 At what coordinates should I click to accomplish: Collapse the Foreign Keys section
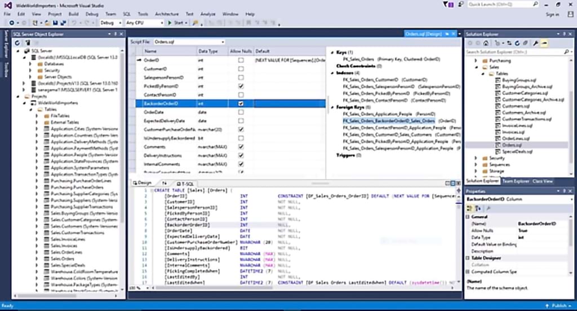[x=332, y=107]
